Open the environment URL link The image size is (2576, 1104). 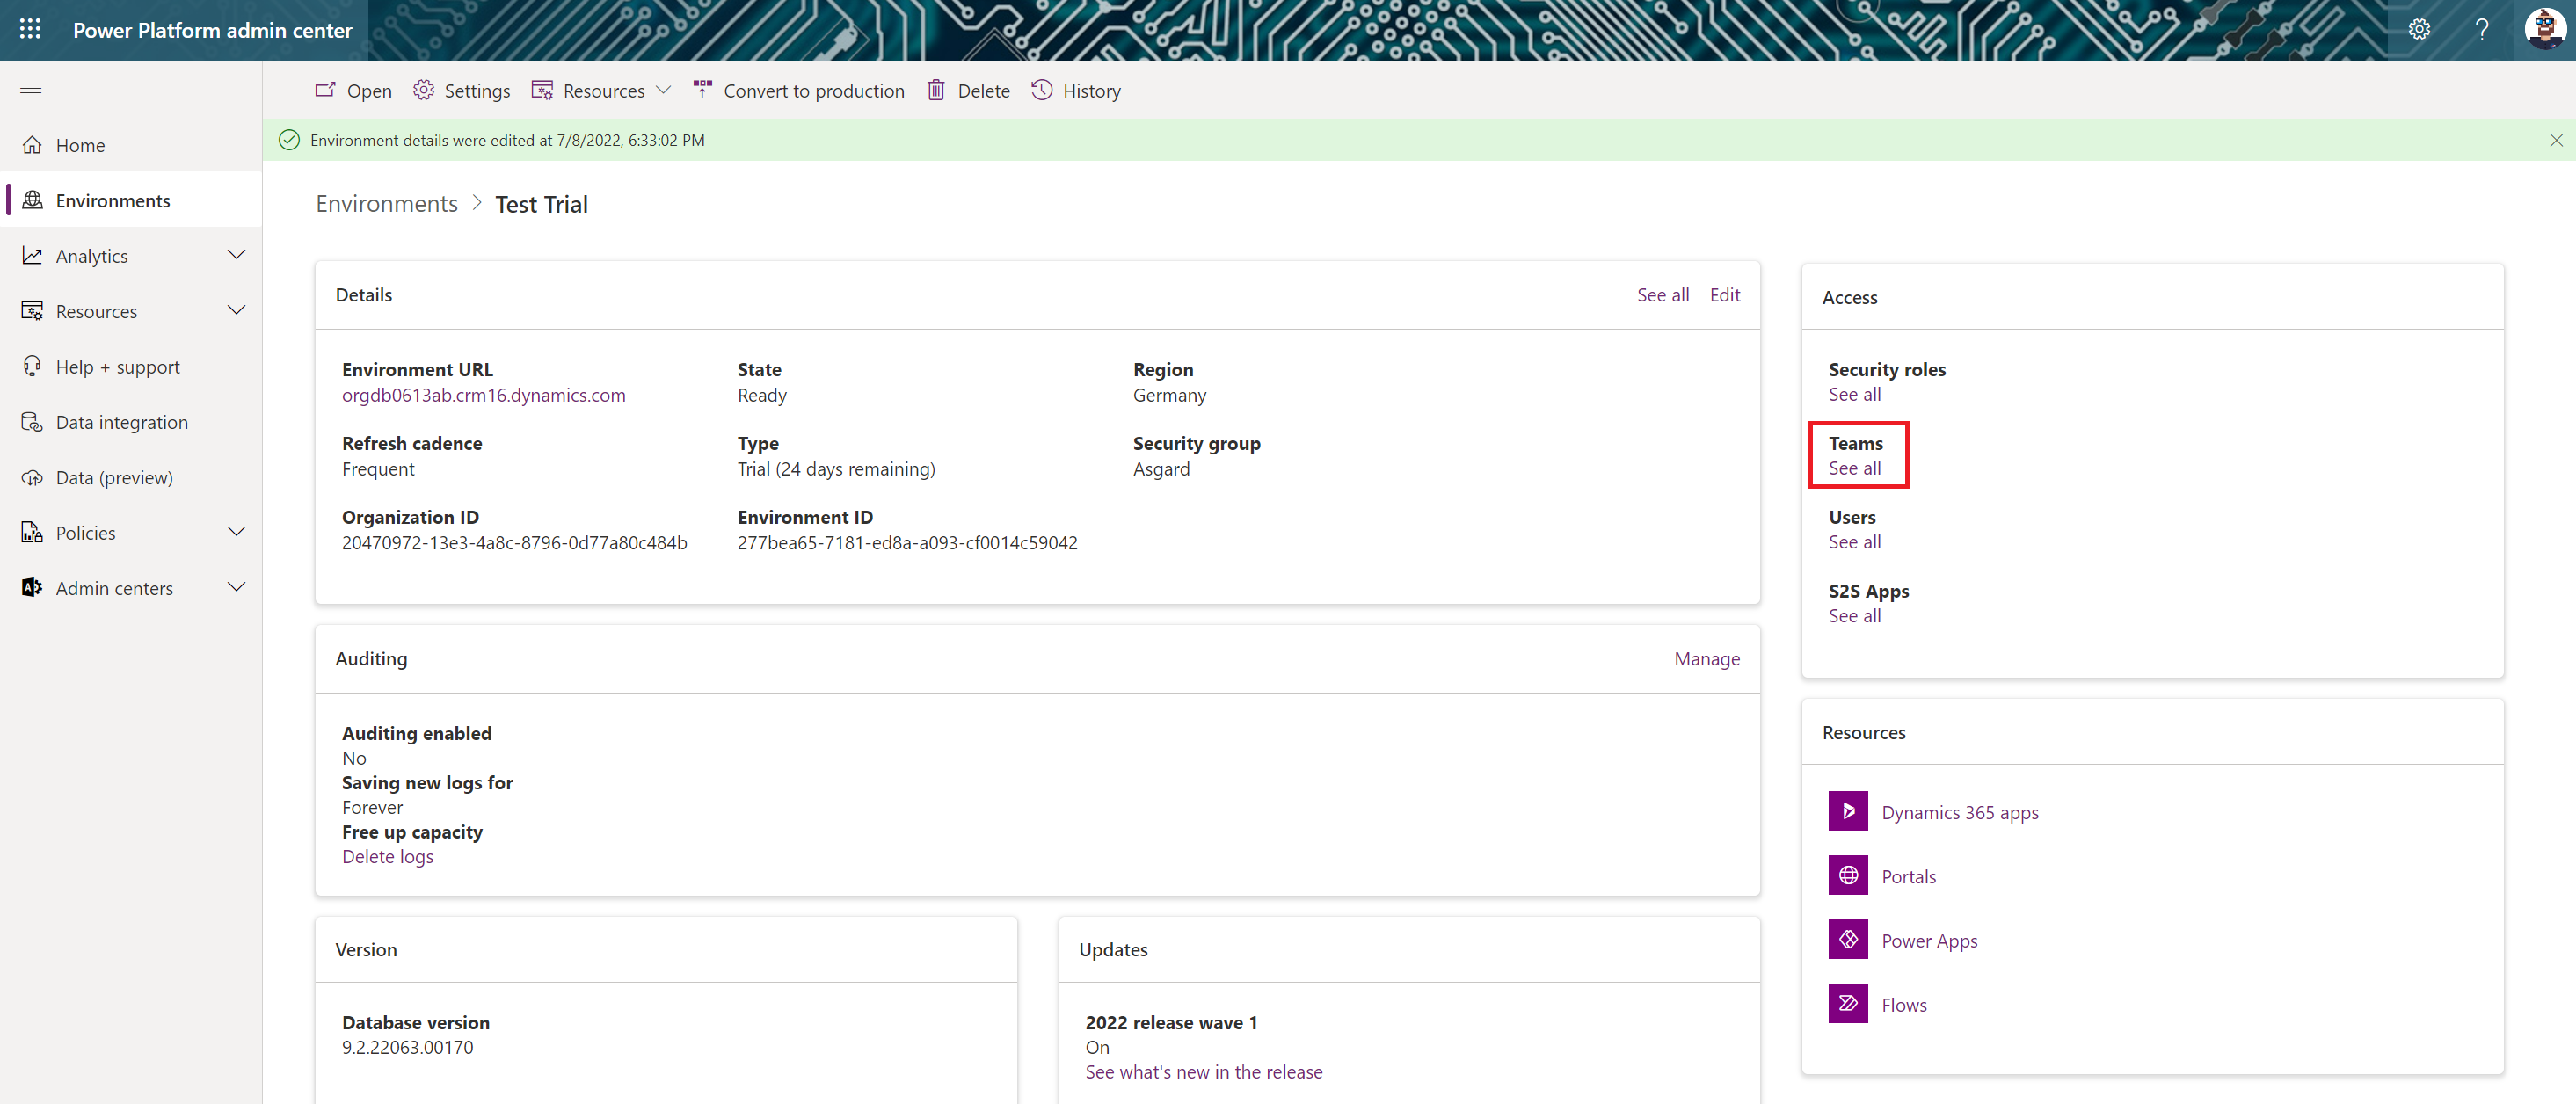[x=484, y=395]
